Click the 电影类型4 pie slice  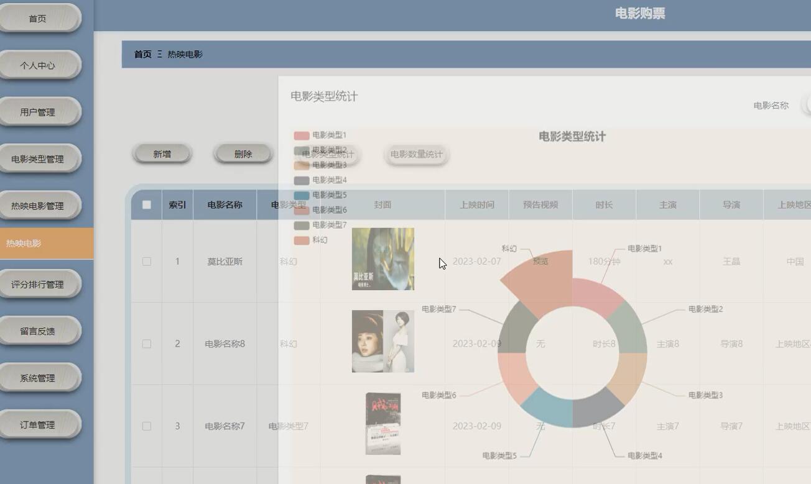tap(596, 409)
